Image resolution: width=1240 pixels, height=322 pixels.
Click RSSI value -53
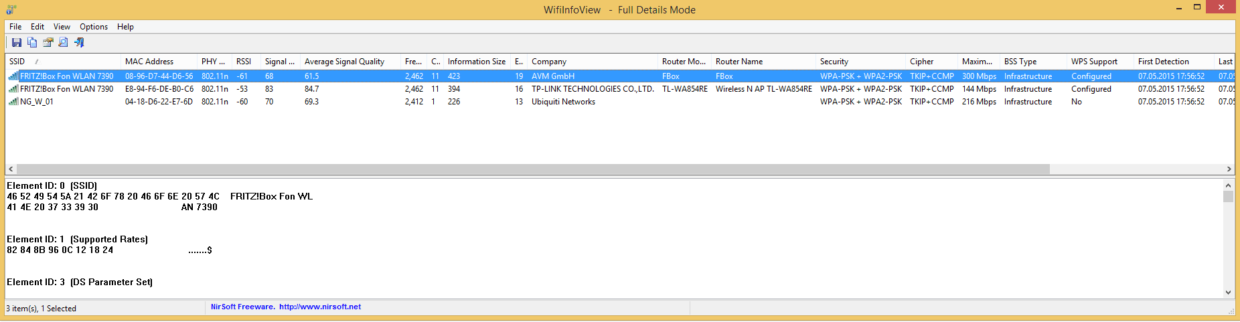[242, 89]
